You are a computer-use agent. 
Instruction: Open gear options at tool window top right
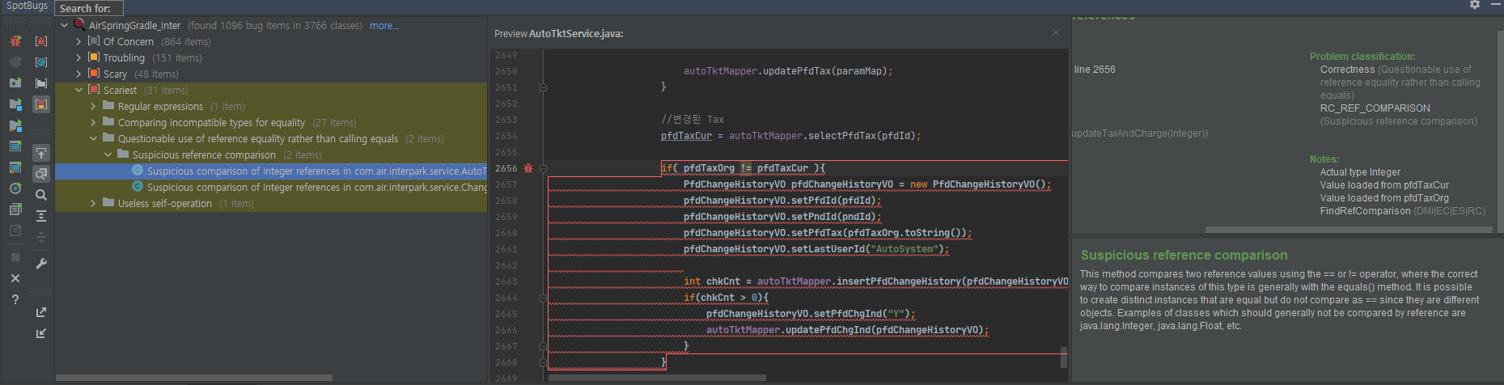[x=1475, y=5]
